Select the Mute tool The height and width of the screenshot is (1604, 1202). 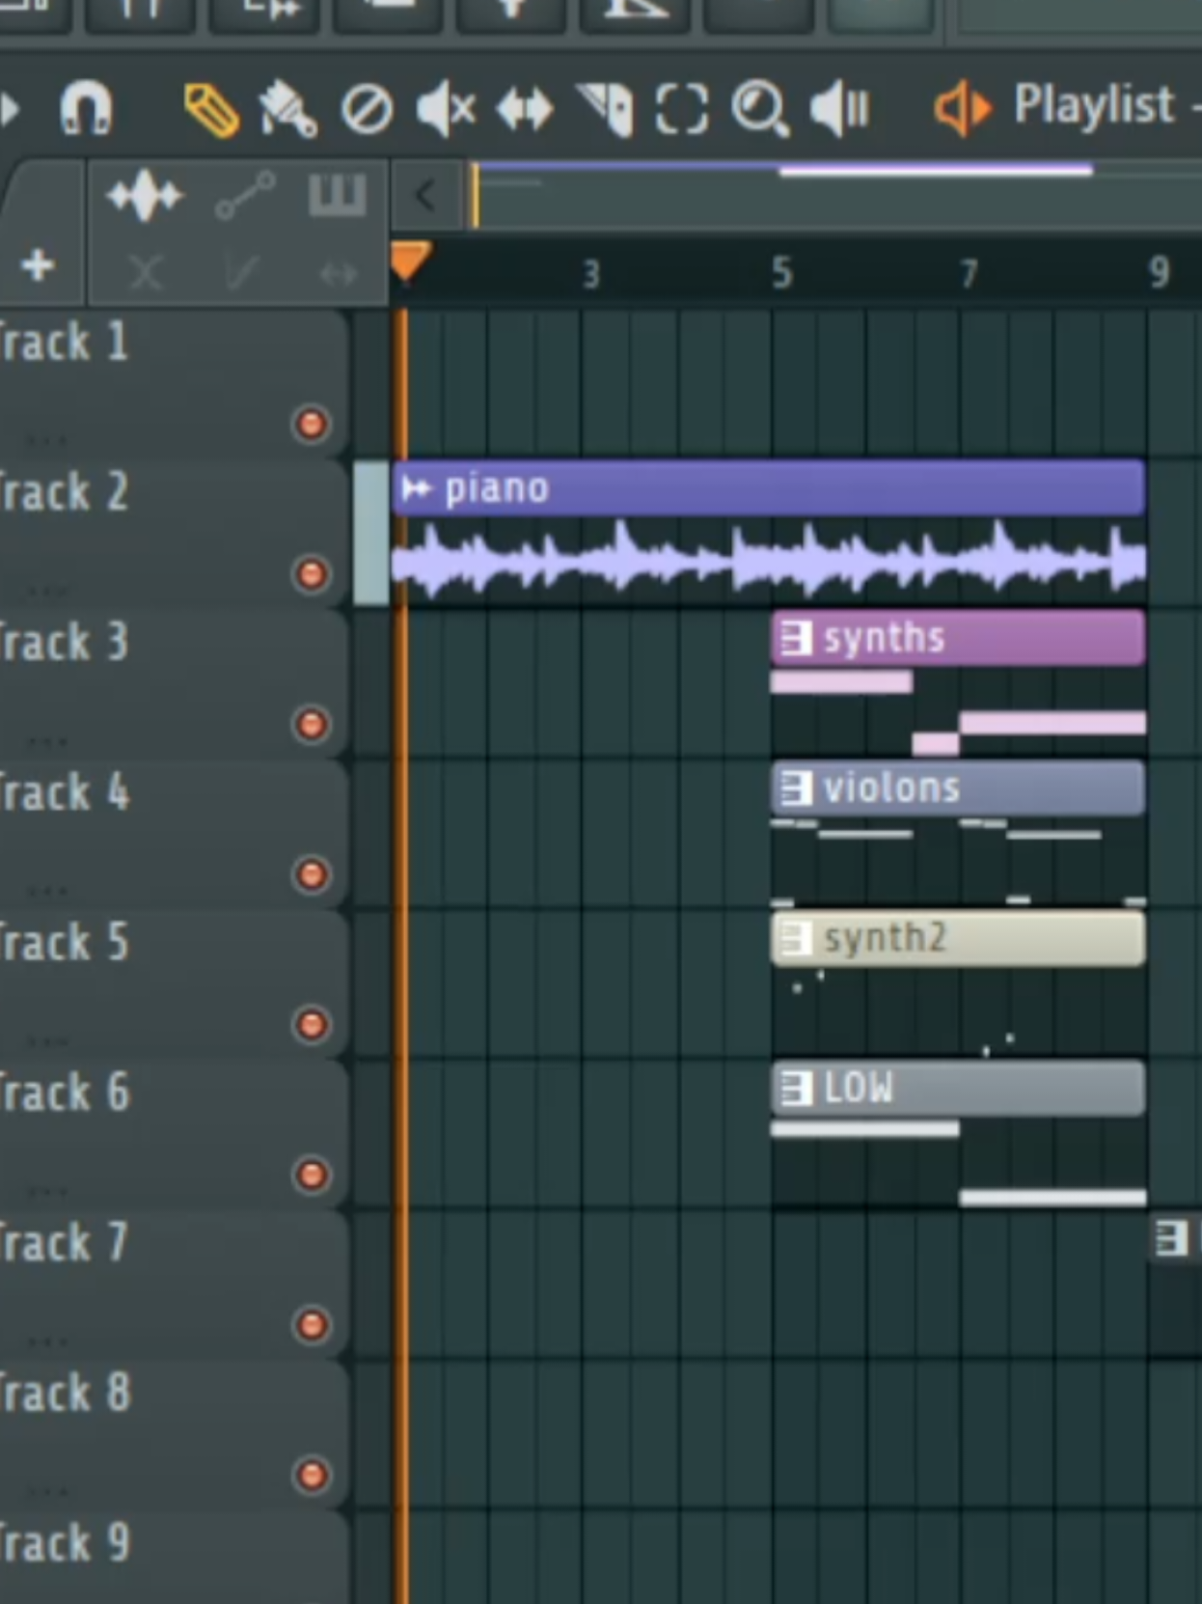coord(447,108)
